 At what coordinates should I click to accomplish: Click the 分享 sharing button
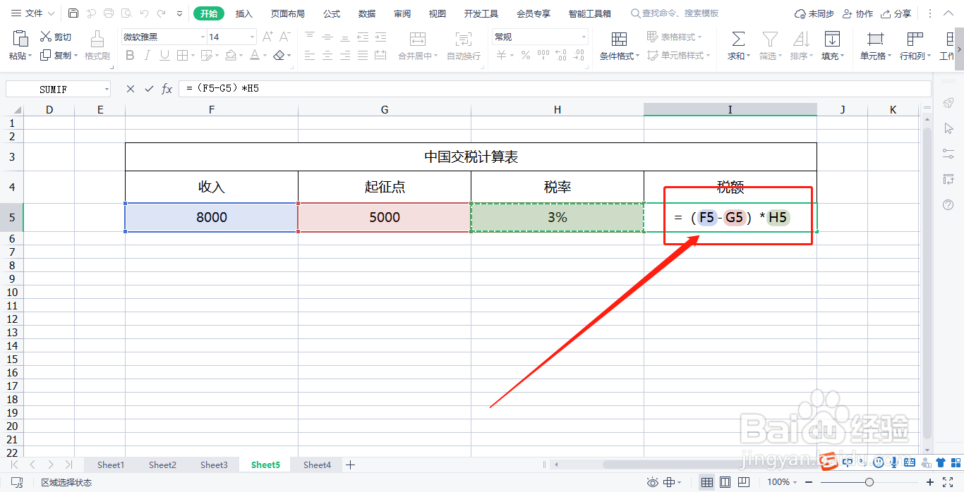896,13
